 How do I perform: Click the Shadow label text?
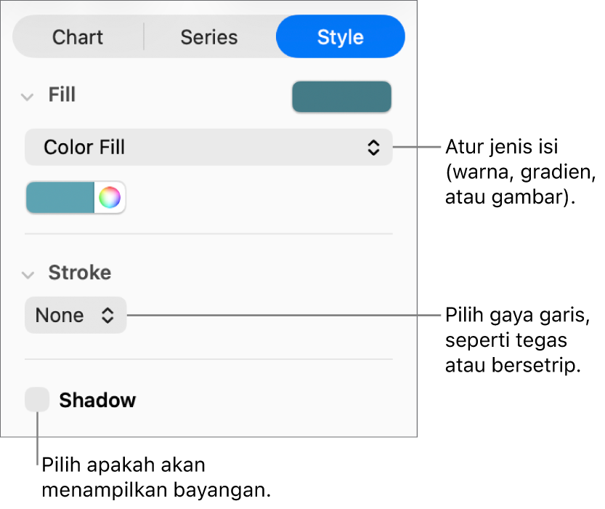click(97, 401)
